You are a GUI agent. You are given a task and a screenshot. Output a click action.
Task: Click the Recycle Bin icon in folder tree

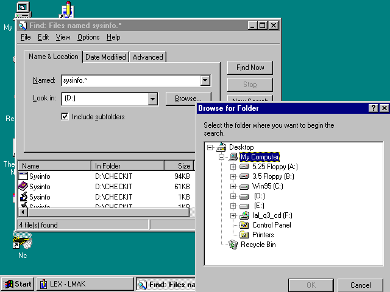(233, 245)
